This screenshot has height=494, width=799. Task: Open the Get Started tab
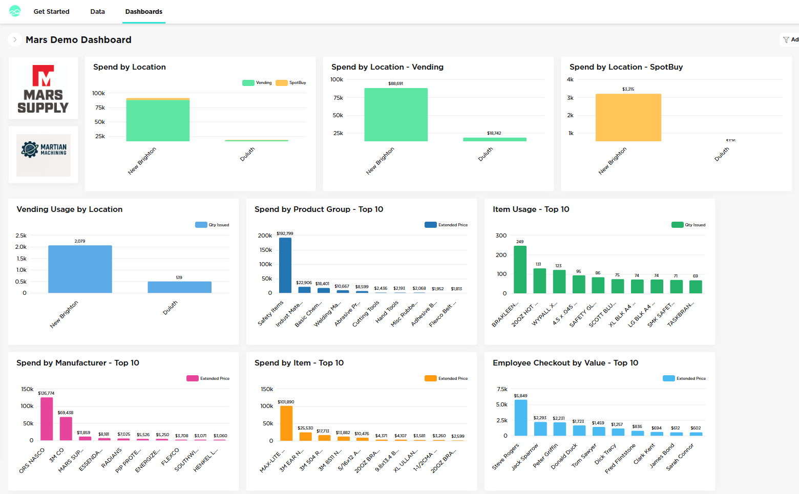pyautogui.click(x=51, y=11)
